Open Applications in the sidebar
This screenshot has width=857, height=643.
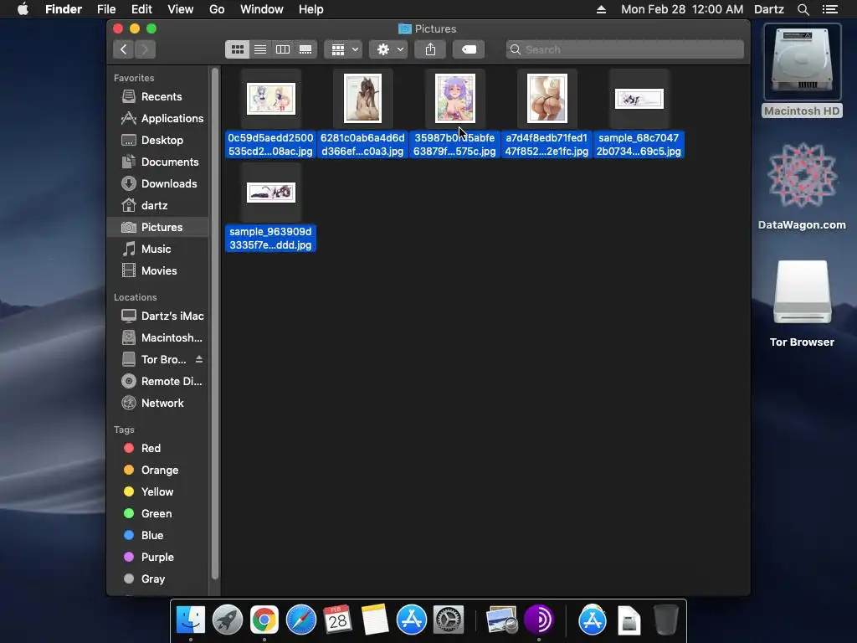[x=158, y=118]
